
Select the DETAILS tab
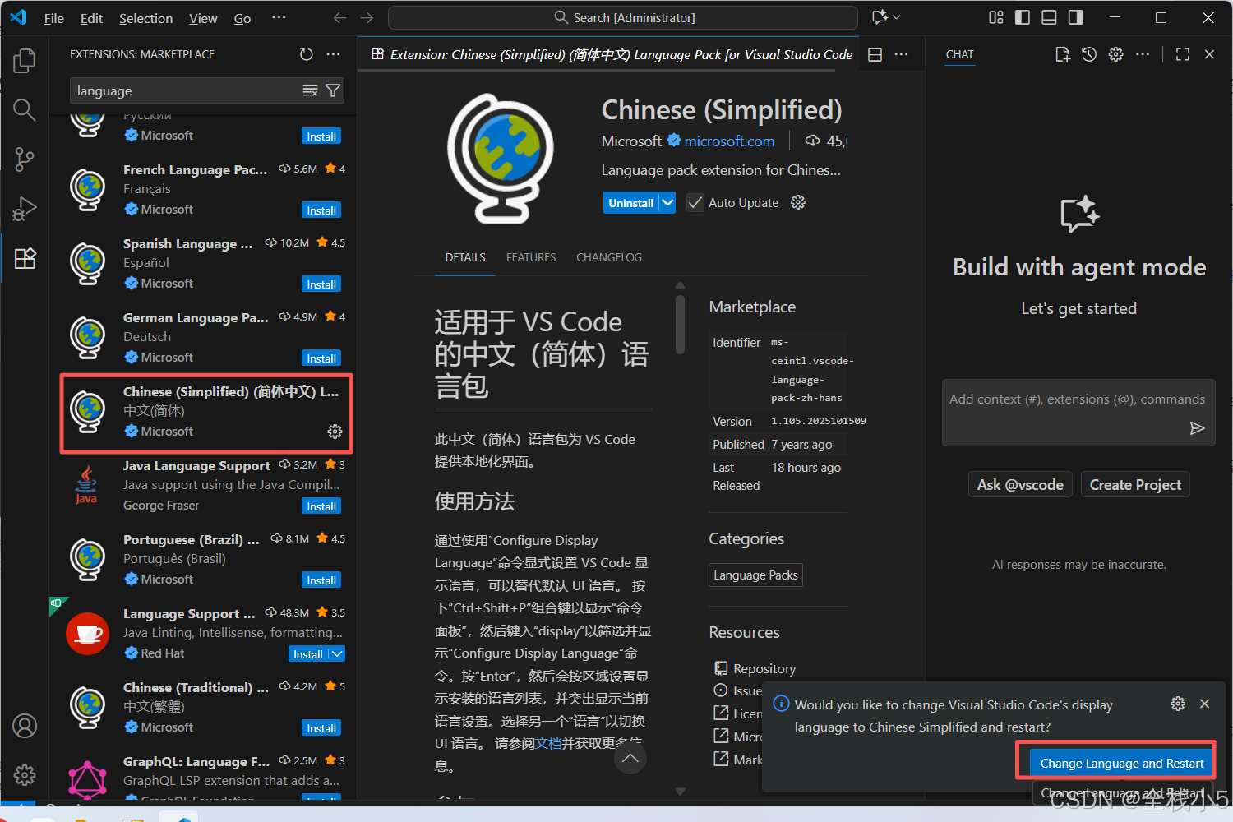tap(465, 257)
